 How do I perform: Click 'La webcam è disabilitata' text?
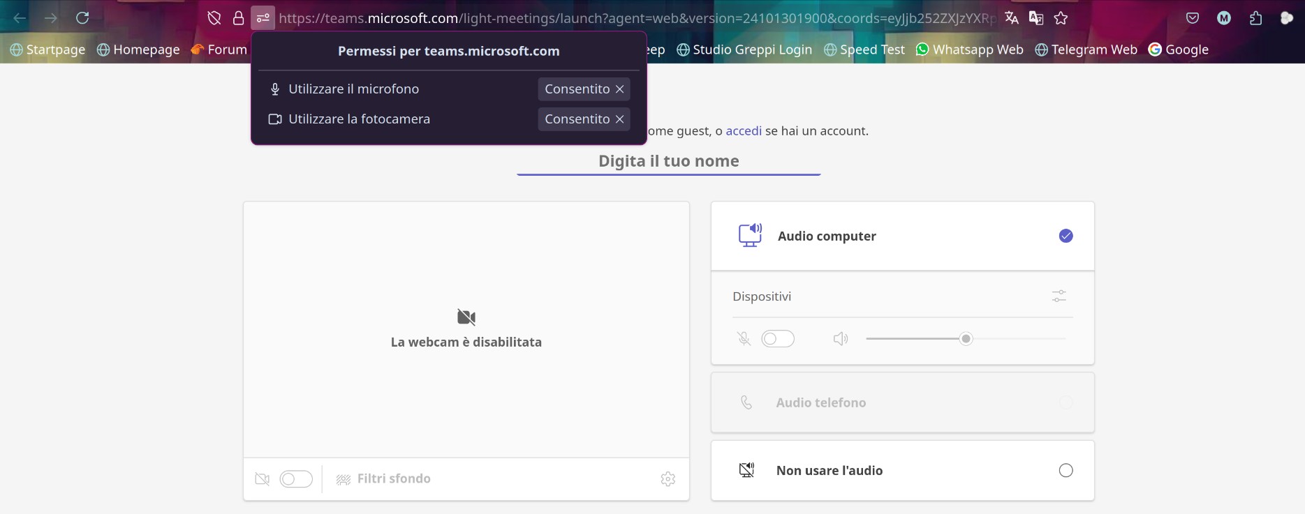(x=466, y=342)
